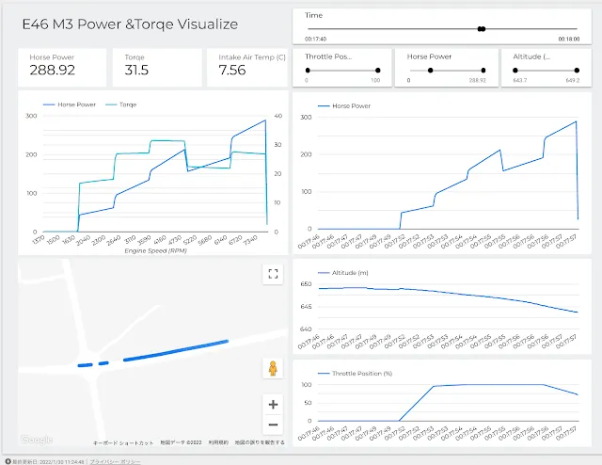Report a map error link
The height and width of the screenshot is (465, 602).
point(260,442)
